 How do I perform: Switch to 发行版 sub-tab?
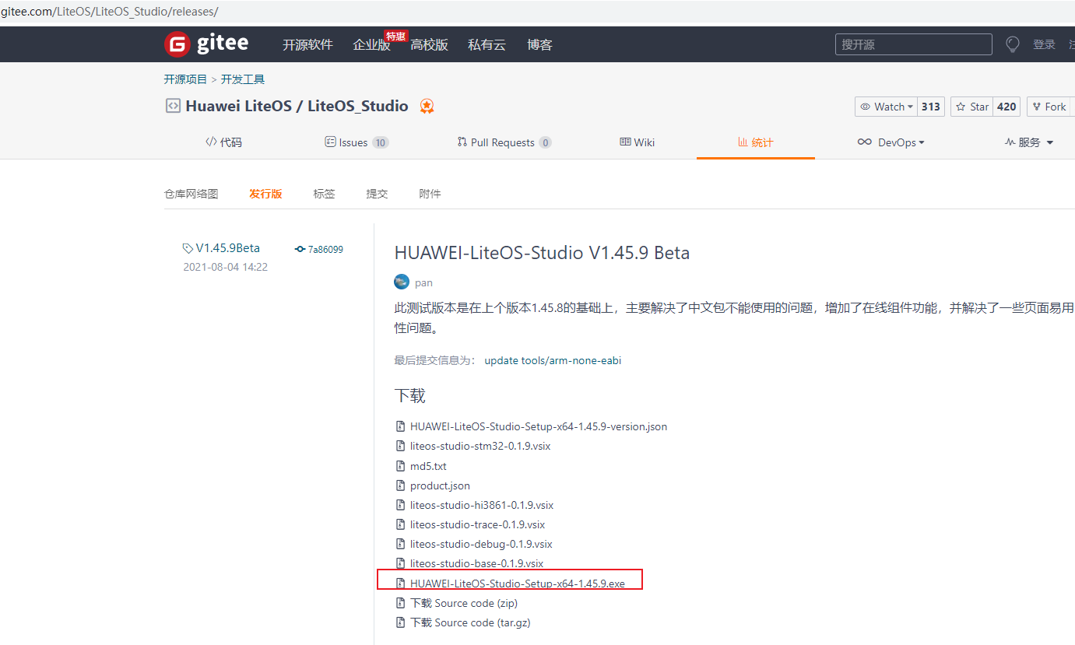tap(265, 194)
